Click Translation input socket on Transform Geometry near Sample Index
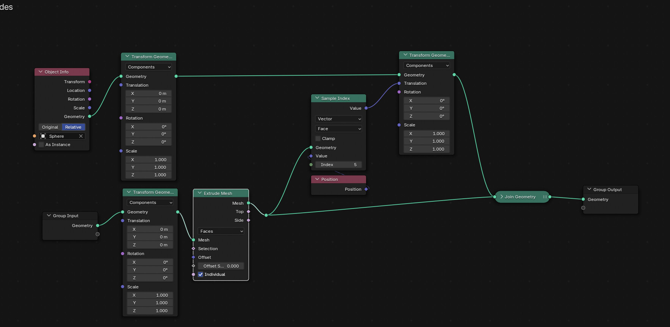This screenshot has width=670, height=327. click(399, 83)
